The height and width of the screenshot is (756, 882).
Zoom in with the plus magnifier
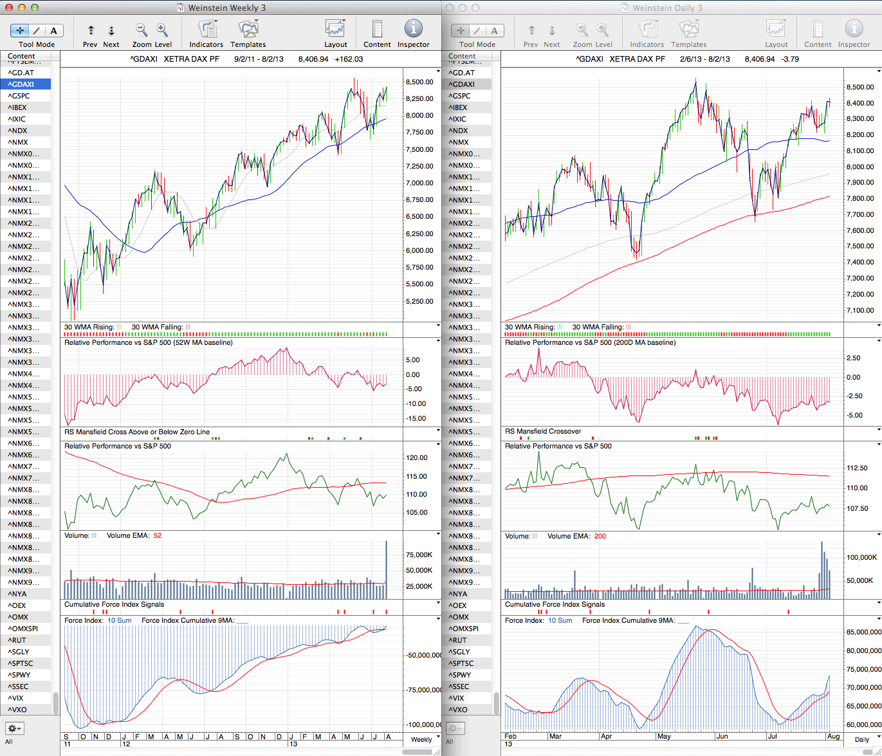click(162, 30)
